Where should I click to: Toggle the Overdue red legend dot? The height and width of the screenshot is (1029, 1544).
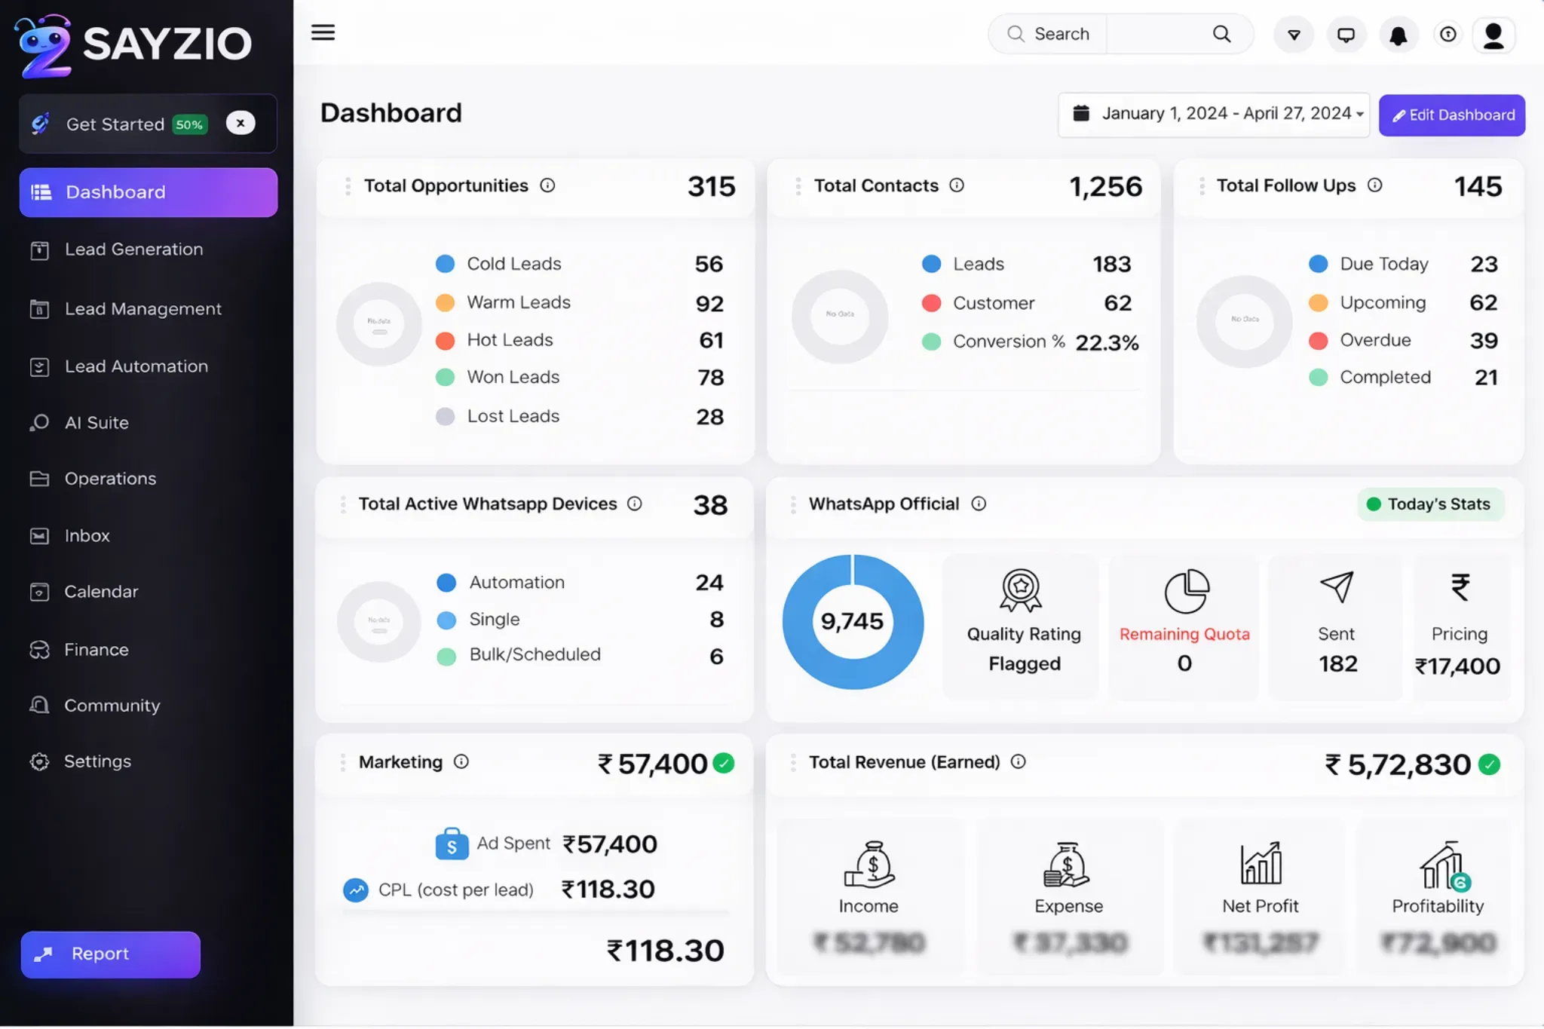1318,341
